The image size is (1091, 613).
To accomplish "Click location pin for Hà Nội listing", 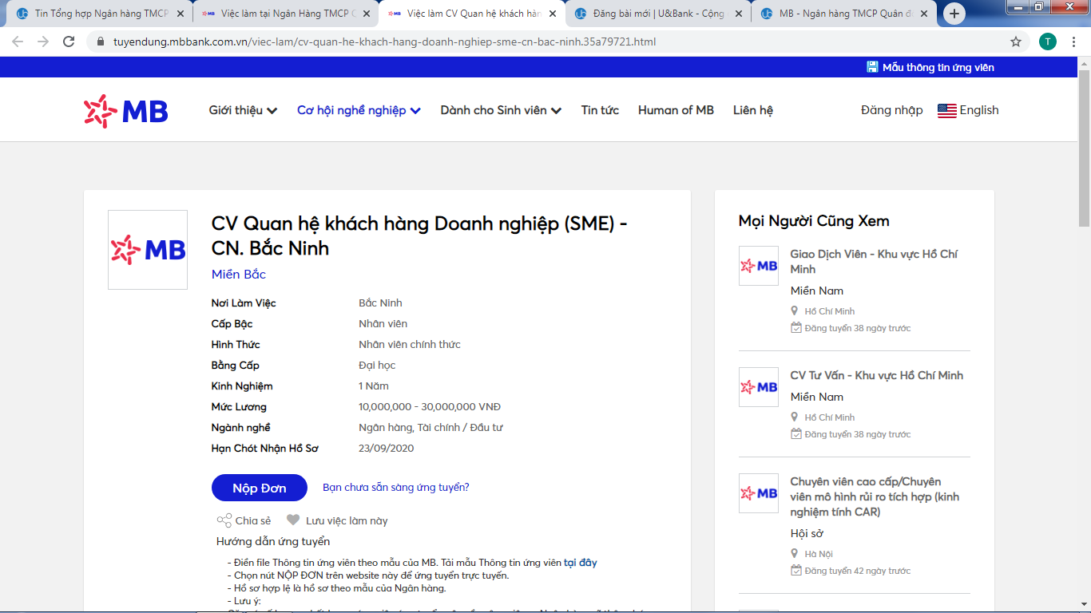I will 795,553.
